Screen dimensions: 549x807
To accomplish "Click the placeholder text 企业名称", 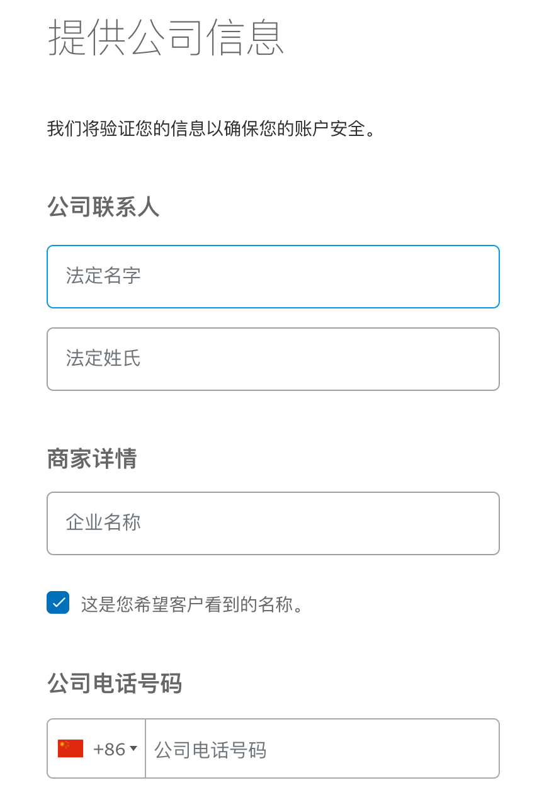I will click(103, 523).
